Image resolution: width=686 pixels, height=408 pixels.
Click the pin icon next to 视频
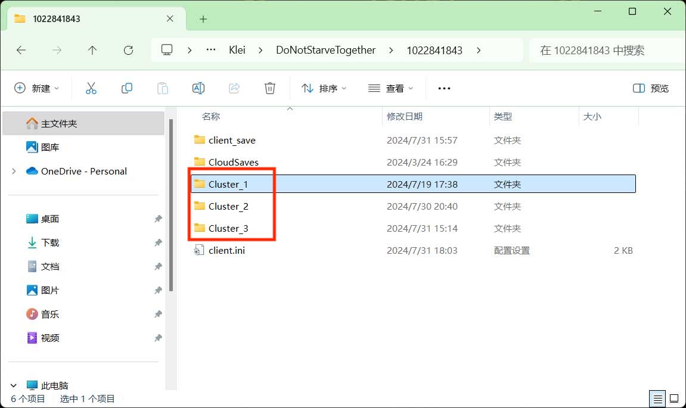click(x=158, y=338)
